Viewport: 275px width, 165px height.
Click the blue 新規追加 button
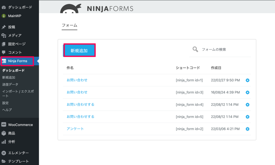[x=79, y=51]
